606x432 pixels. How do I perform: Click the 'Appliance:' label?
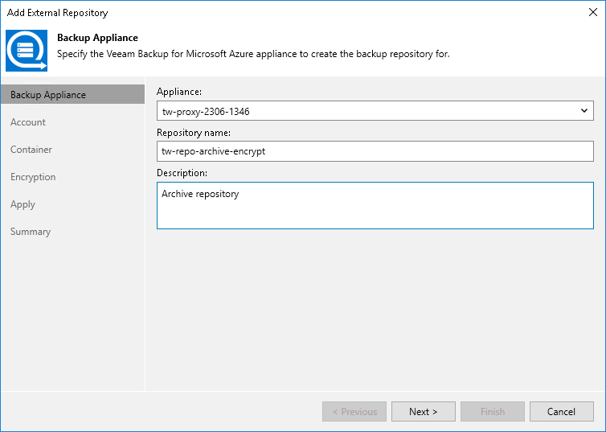pos(179,92)
